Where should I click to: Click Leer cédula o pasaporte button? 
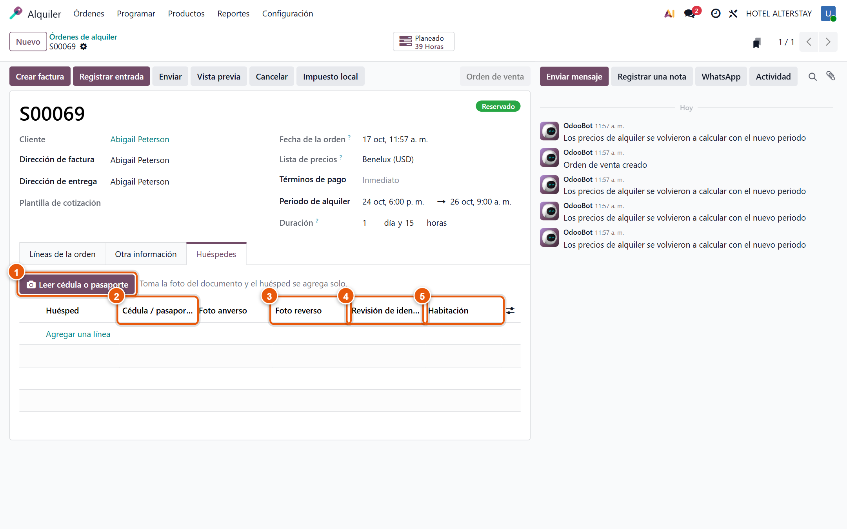77,284
